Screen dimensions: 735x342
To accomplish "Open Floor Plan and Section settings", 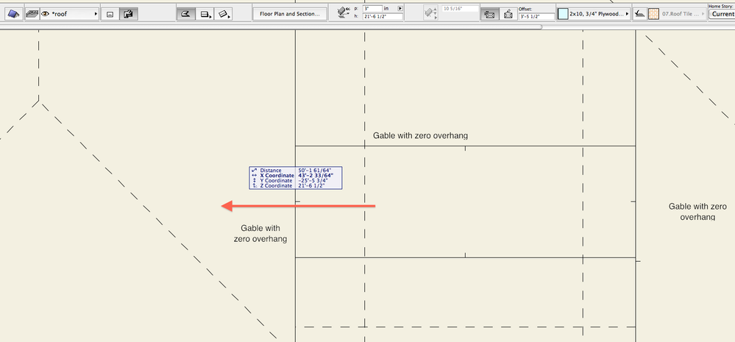I will click(290, 14).
